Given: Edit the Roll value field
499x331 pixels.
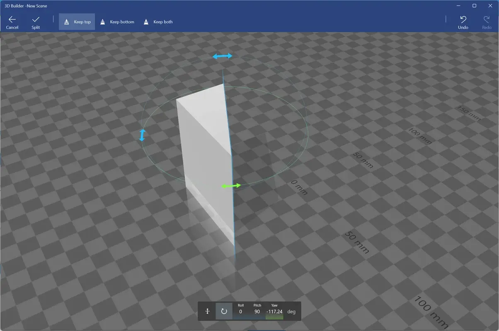Looking at the screenshot, I should coord(240,312).
